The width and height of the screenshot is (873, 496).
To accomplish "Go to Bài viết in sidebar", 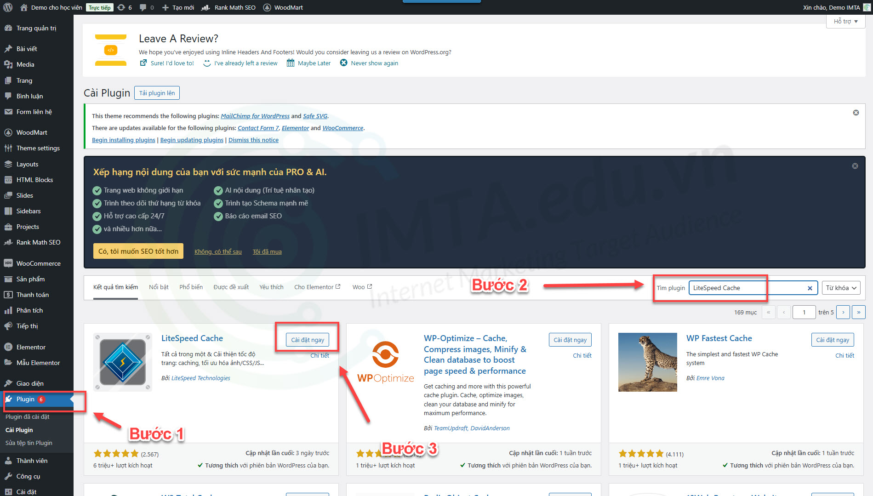I will click(x=27, y=49).
